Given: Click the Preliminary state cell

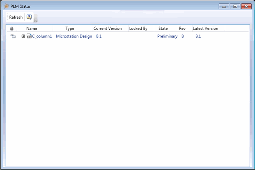Looking at the screenshot, I should click(167, 37).
